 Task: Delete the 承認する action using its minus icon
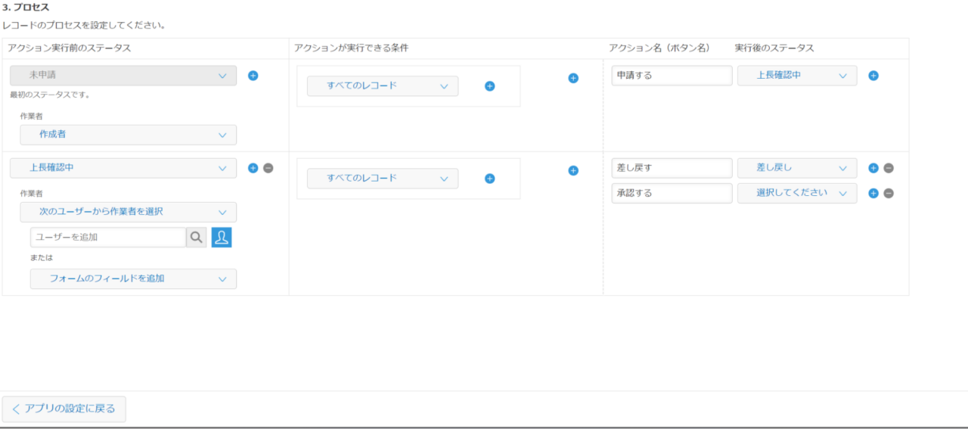(889, 193)
